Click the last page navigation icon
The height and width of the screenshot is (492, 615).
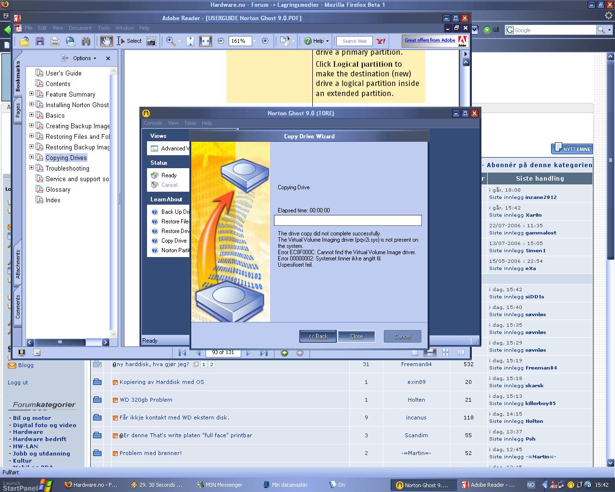pyautogui.click(x=264, y=353)
